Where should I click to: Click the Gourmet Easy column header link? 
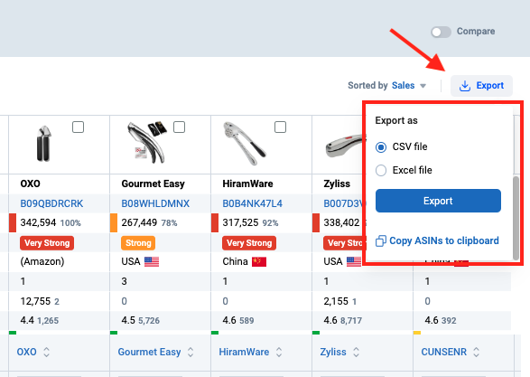tap(149, 352)
